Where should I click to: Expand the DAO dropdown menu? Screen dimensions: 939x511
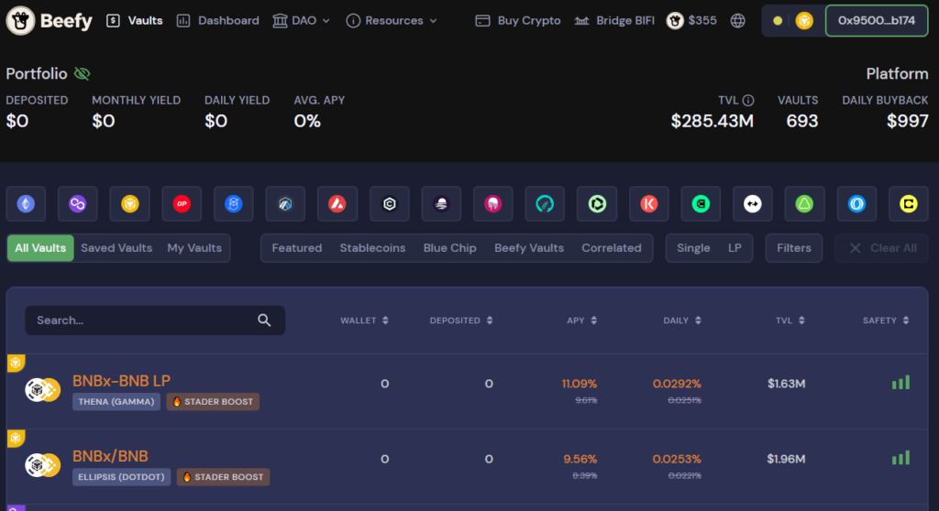[x=302, y=20]
